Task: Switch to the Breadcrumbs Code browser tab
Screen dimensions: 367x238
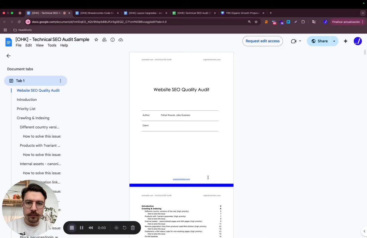Action: point(97,13)
